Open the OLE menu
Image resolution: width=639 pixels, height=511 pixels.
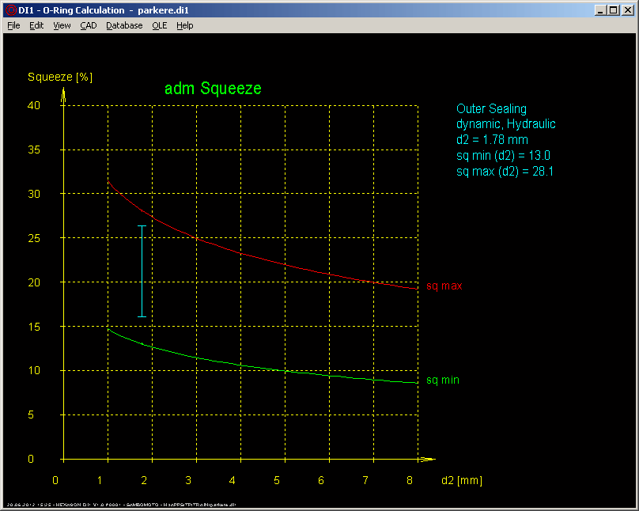tap(159, 25)
